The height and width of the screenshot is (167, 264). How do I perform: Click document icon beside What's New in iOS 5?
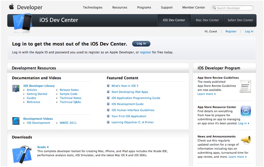pos(108,86)
